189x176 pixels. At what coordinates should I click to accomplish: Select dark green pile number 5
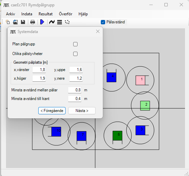(117, 136)
